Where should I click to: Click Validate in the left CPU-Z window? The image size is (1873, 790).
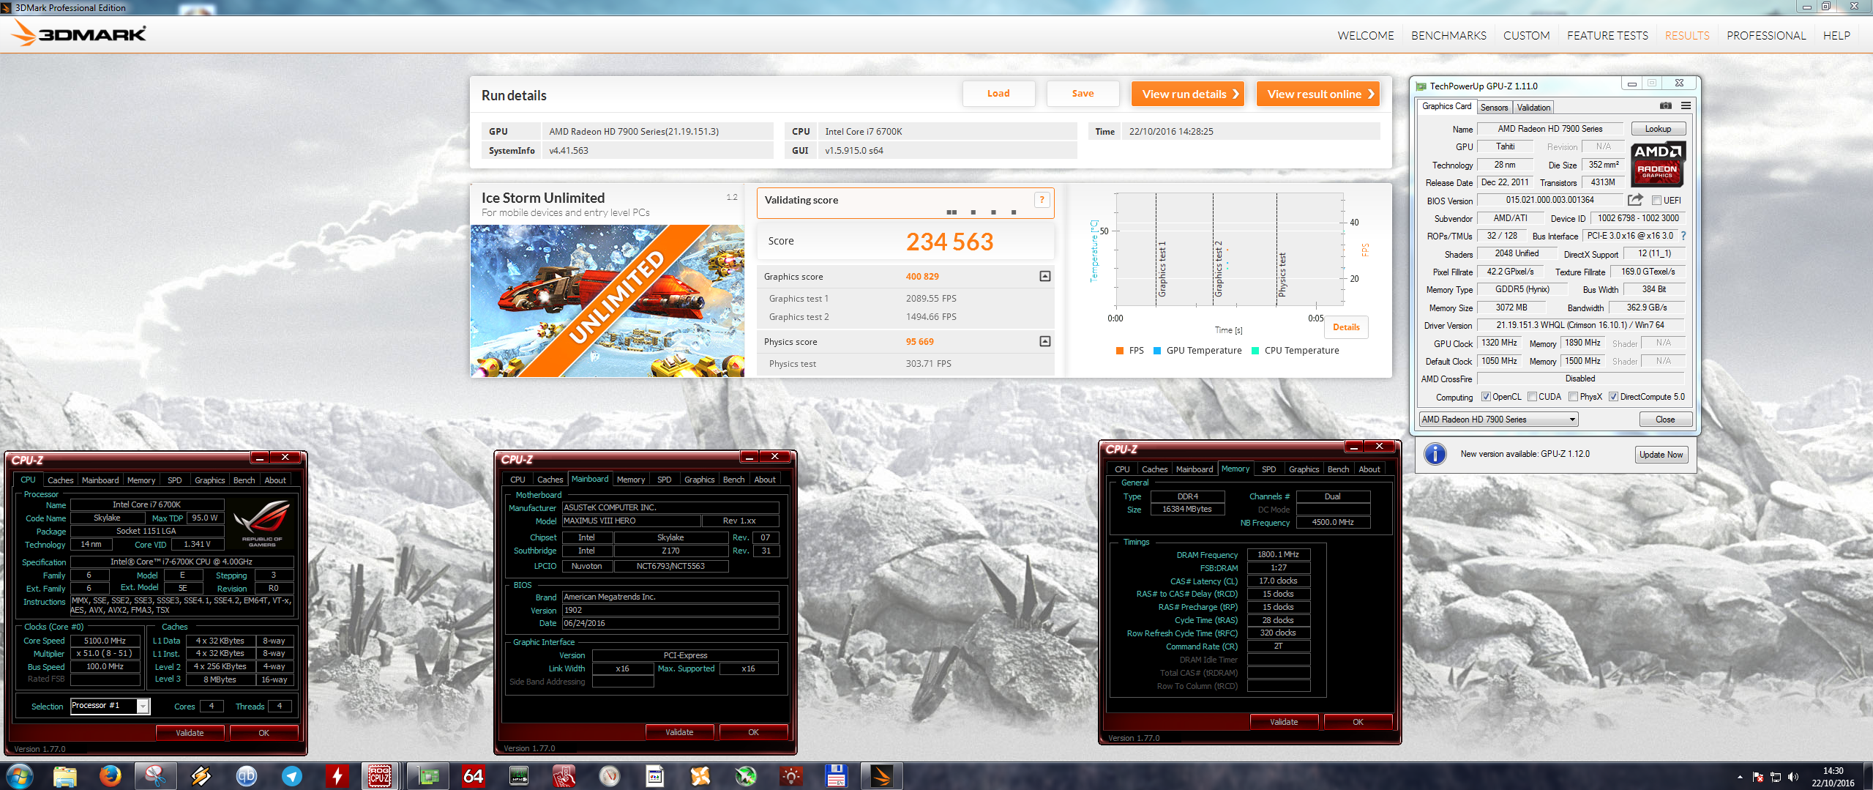[190, 733]
